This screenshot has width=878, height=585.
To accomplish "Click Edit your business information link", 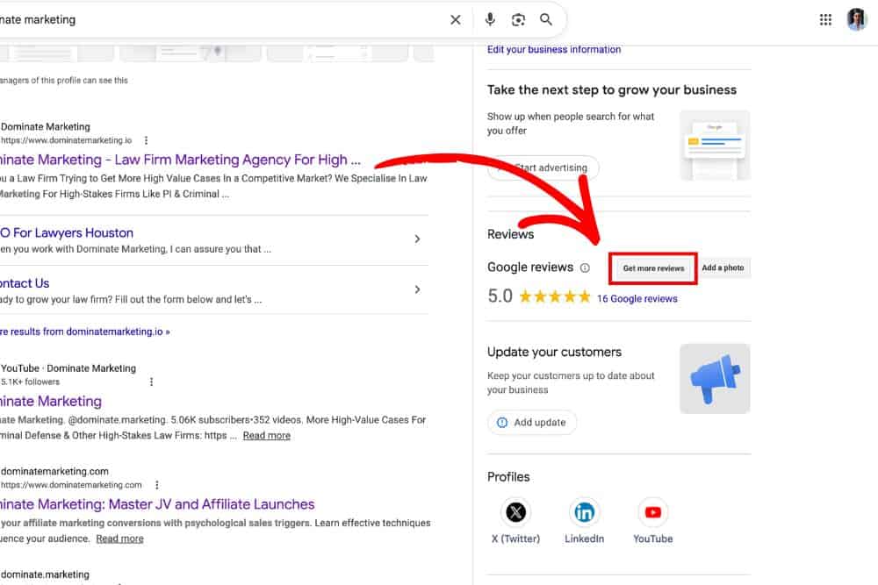I will tap(554, 49).
